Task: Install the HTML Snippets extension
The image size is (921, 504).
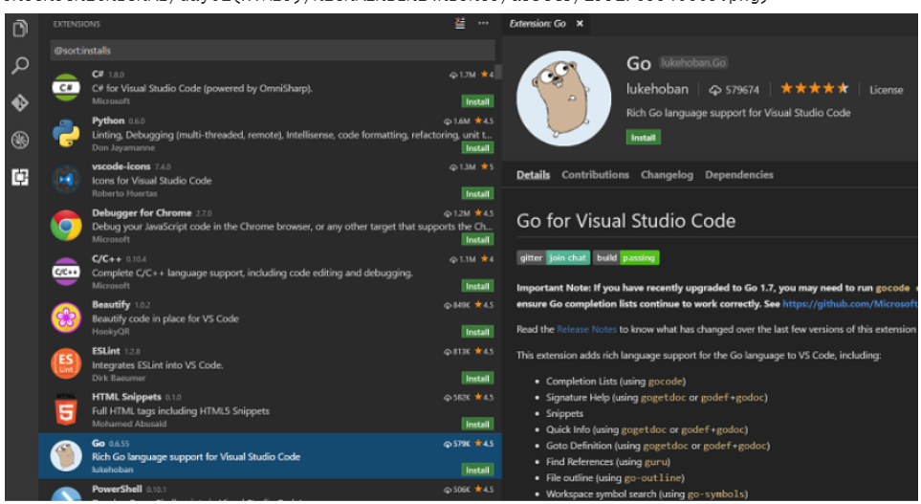Action: pyautogui.click(x=477, y=424)
